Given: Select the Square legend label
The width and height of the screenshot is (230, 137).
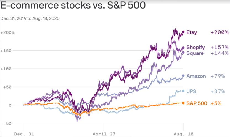Looking at the screenshot, I should pos(195,53).
